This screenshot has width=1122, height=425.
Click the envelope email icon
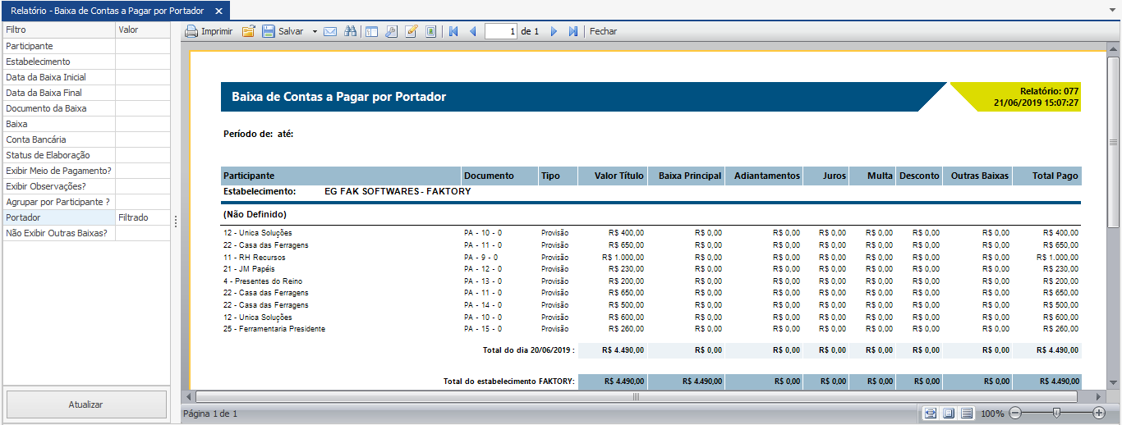tap(330, 31)
